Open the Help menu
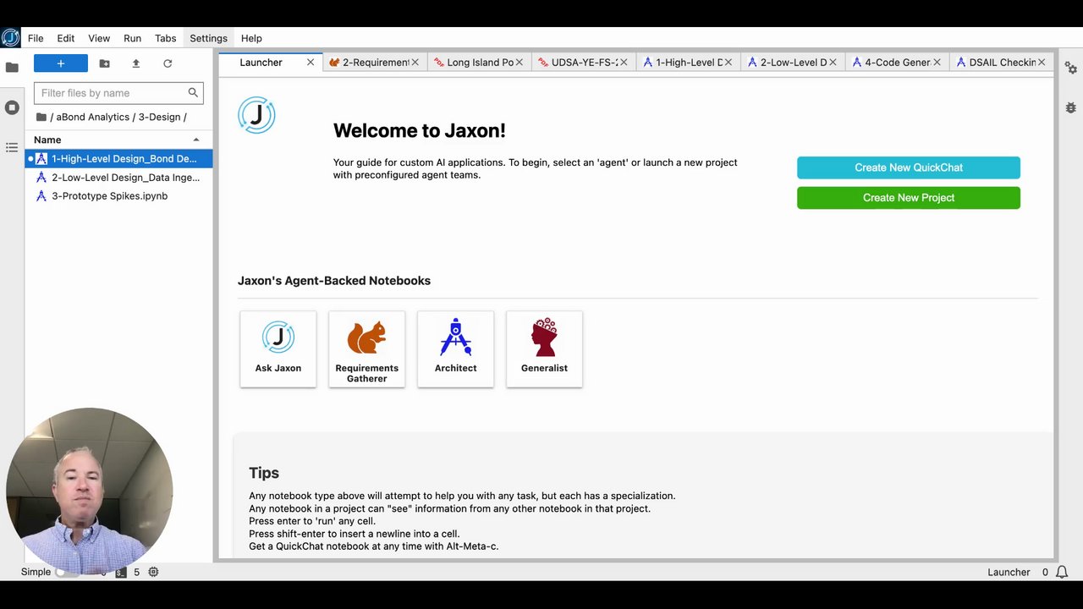 (251, 38)
